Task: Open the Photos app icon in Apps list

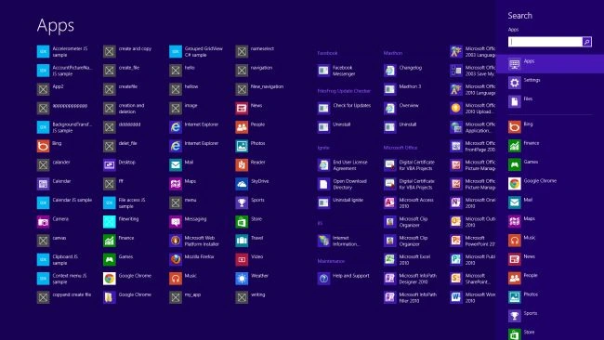Action: click(242, 147)
